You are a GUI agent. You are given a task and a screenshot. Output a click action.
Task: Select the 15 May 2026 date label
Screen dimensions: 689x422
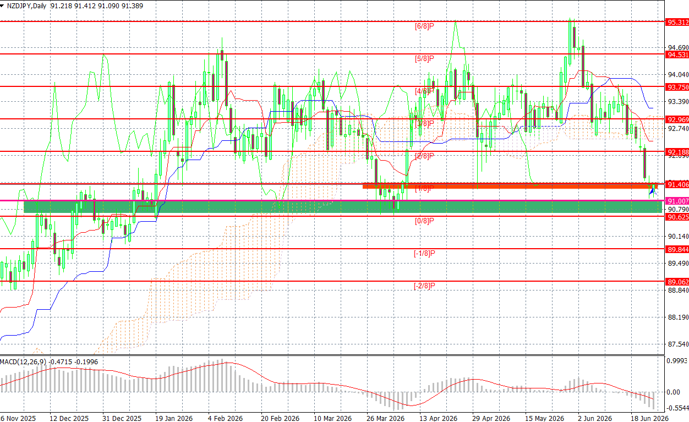[544, 418]
